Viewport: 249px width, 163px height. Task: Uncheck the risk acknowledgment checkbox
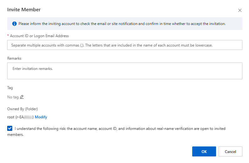(10, 128)
